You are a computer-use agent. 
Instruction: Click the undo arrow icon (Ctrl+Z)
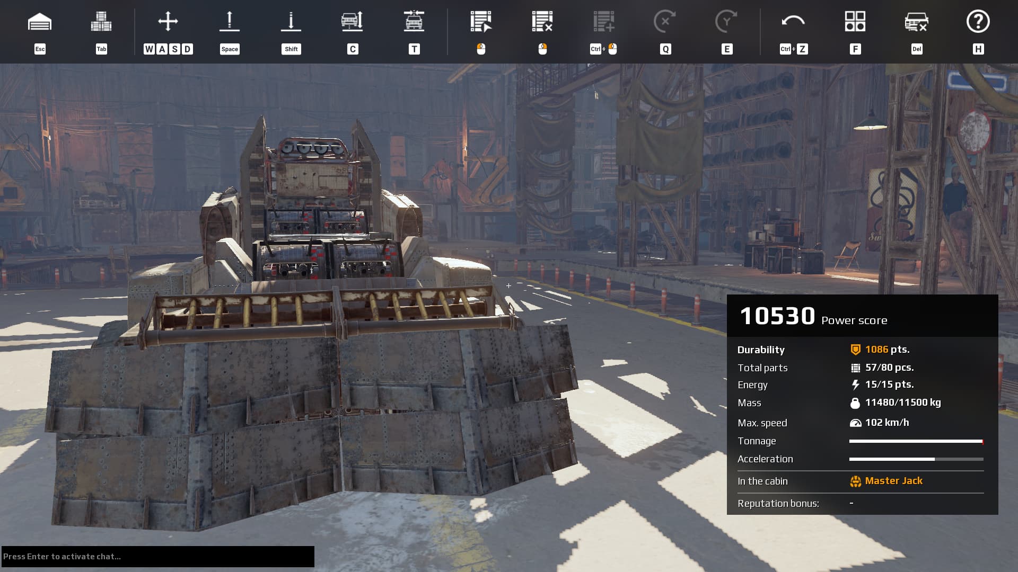[793, 22]
